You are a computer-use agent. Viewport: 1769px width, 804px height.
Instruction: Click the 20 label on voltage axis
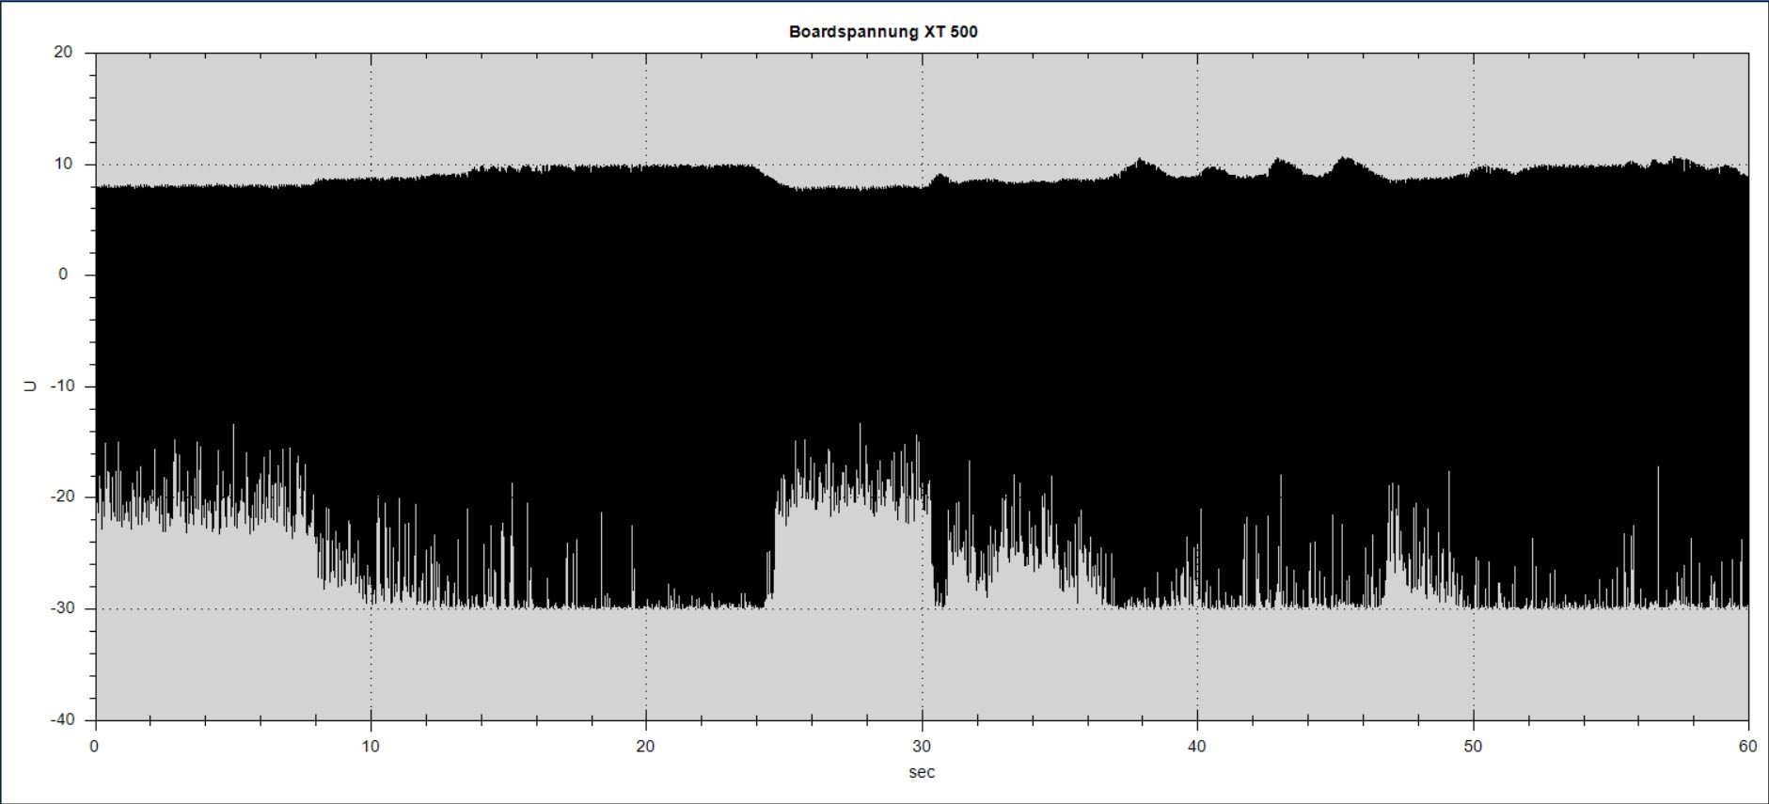[x=63, y=53]
